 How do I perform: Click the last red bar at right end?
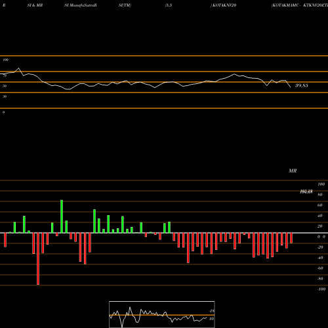[x=291, y=238]
